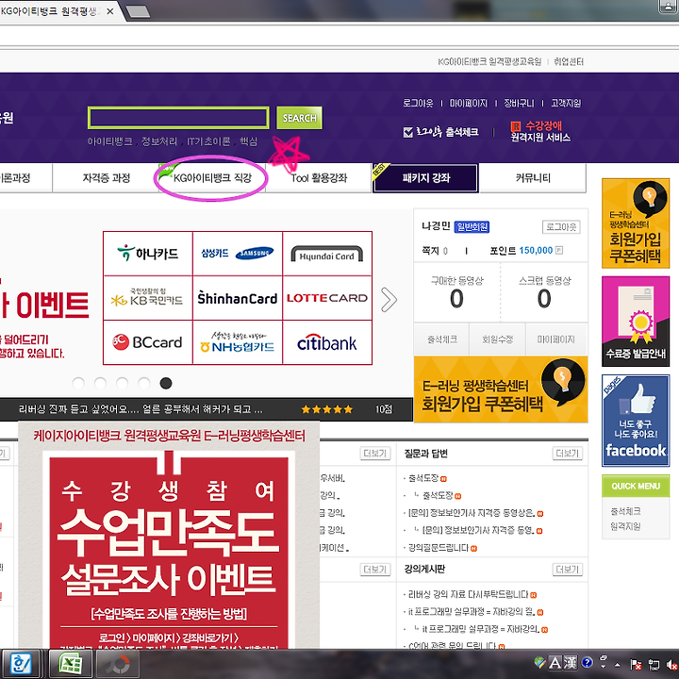The height and width of the screenshot is (679, 679).
Task: Click the NH농협카드 logo
Action: [x=238, y=342]
